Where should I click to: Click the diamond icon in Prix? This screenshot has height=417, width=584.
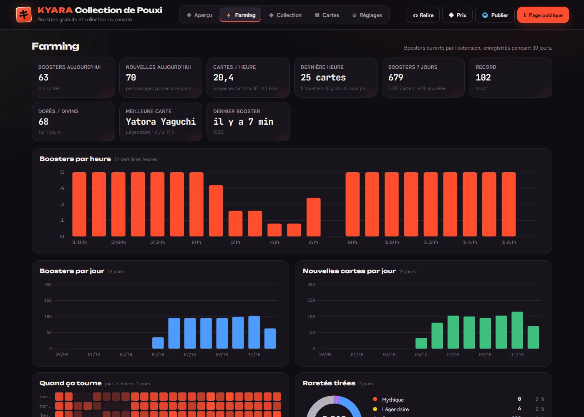pyautogui.click(x=451, y=15)
